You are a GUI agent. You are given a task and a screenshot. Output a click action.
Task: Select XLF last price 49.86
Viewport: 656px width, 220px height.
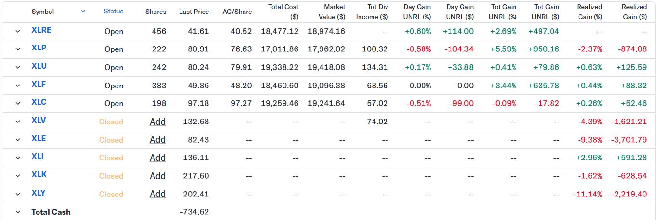[x=198, y=86]
